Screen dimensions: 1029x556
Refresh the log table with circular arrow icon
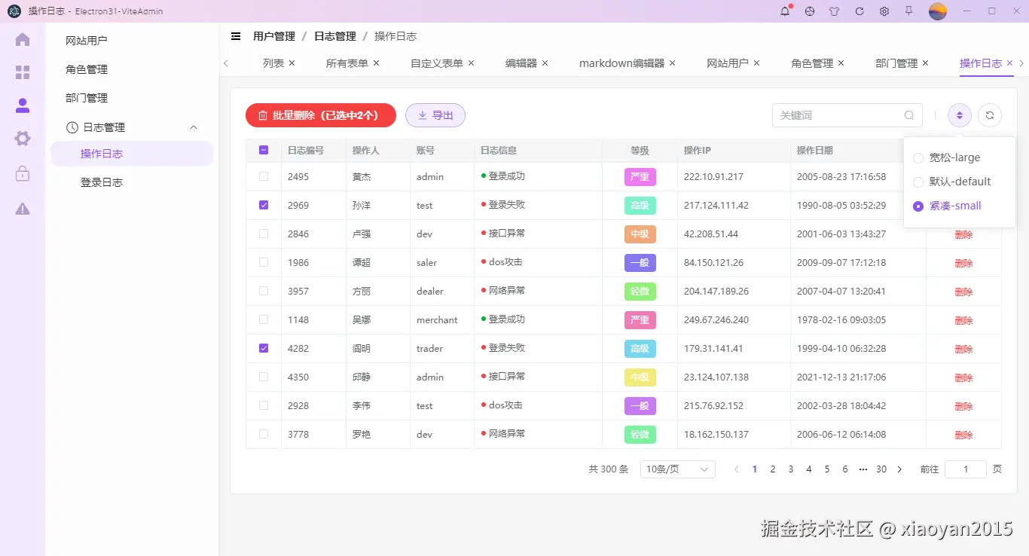tap(989, 115)
